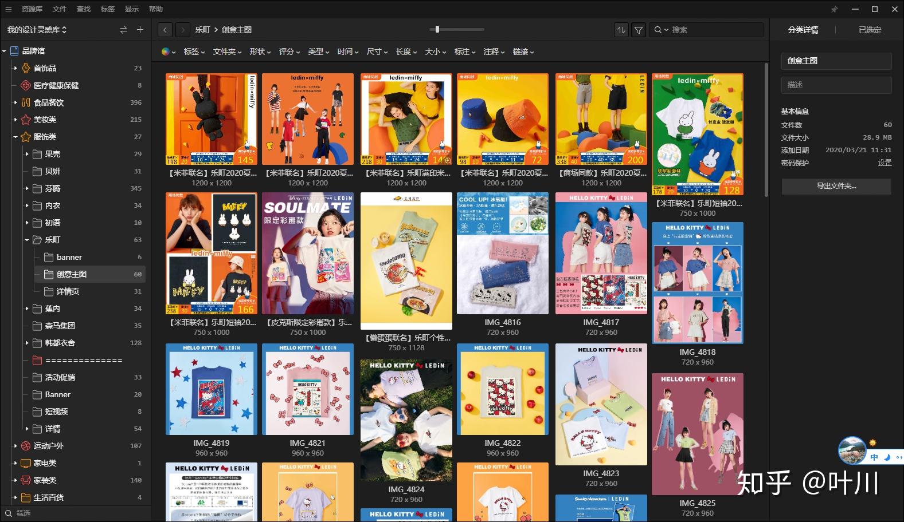Select the 首饰品 brand icon

coord(26,68)
